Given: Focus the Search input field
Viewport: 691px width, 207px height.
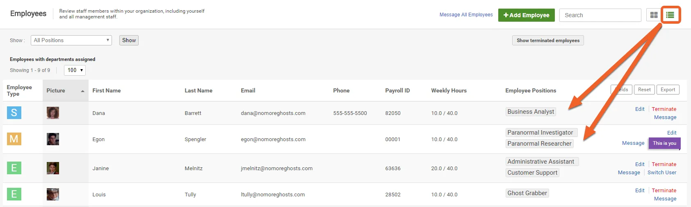Looking at the screenshot, I should 600,15.
